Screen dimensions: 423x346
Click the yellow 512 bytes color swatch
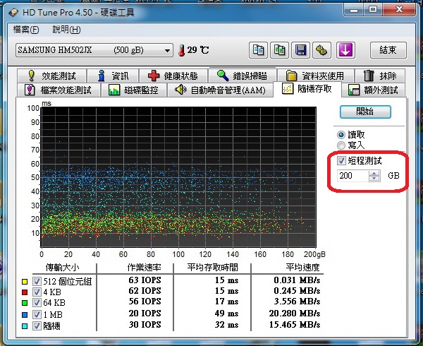25,282
